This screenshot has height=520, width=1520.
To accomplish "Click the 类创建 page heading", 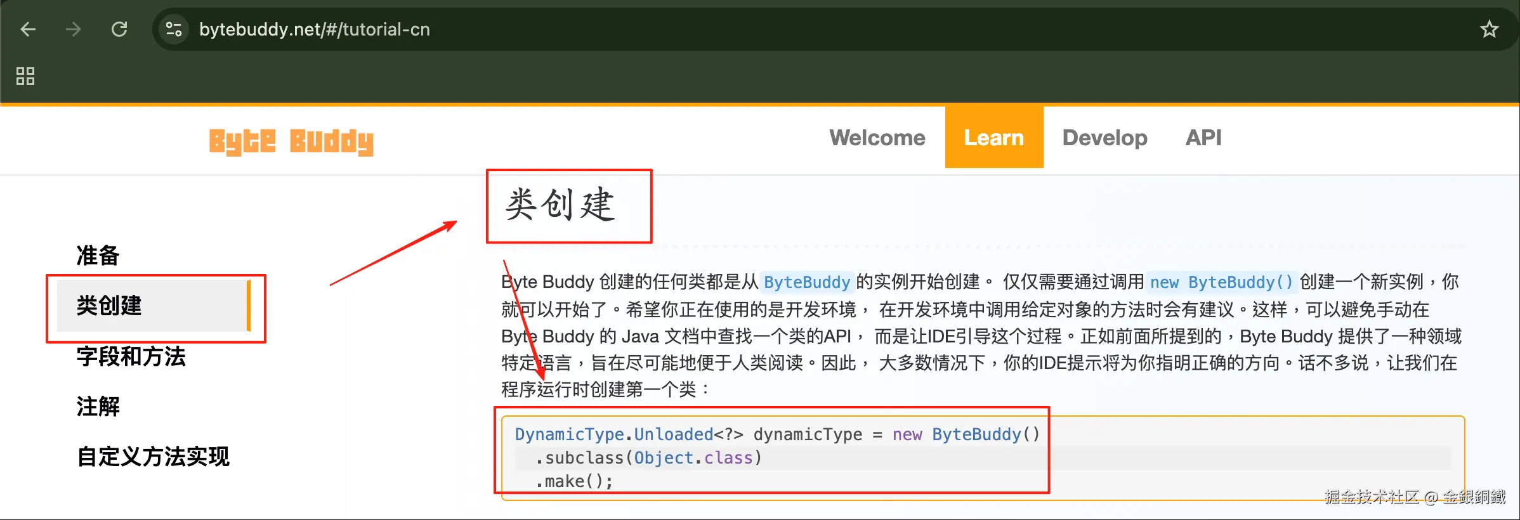I will click(x=560, y=204).
